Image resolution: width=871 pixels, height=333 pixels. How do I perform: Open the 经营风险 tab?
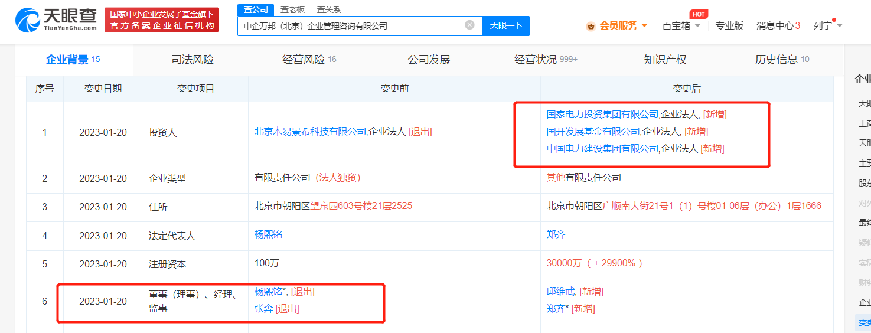pyautogui.click(x=309, y=60)
